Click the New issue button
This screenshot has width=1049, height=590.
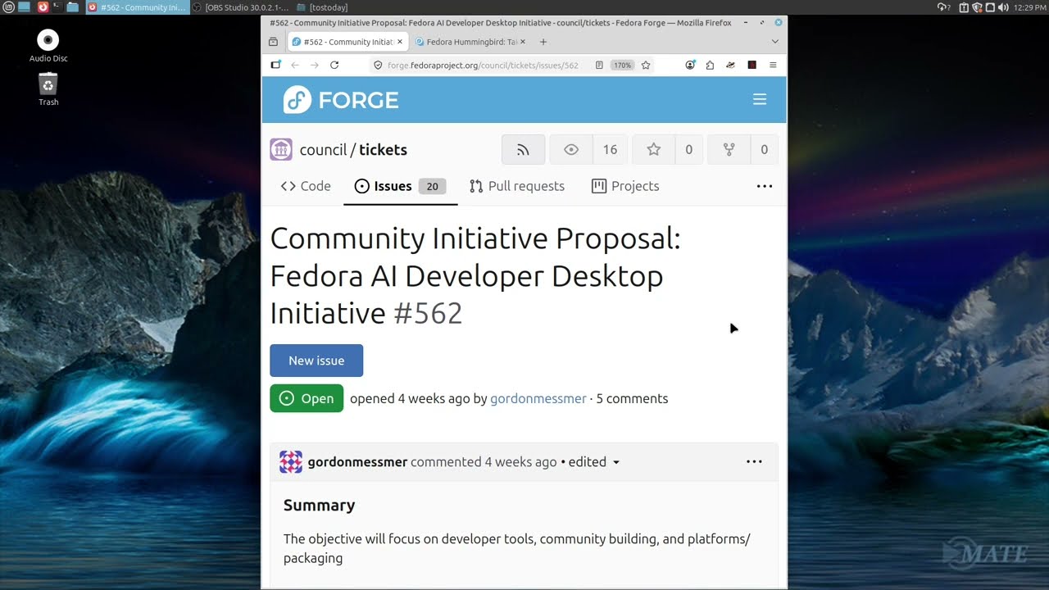click(316, 361)
